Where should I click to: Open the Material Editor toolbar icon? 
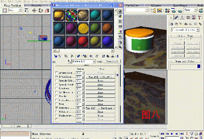point(167,11)
